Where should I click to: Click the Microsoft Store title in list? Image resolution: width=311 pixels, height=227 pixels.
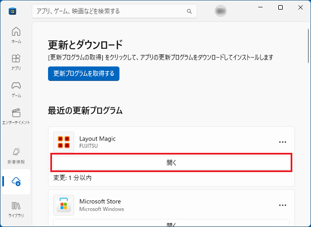[x=100, y=202]
